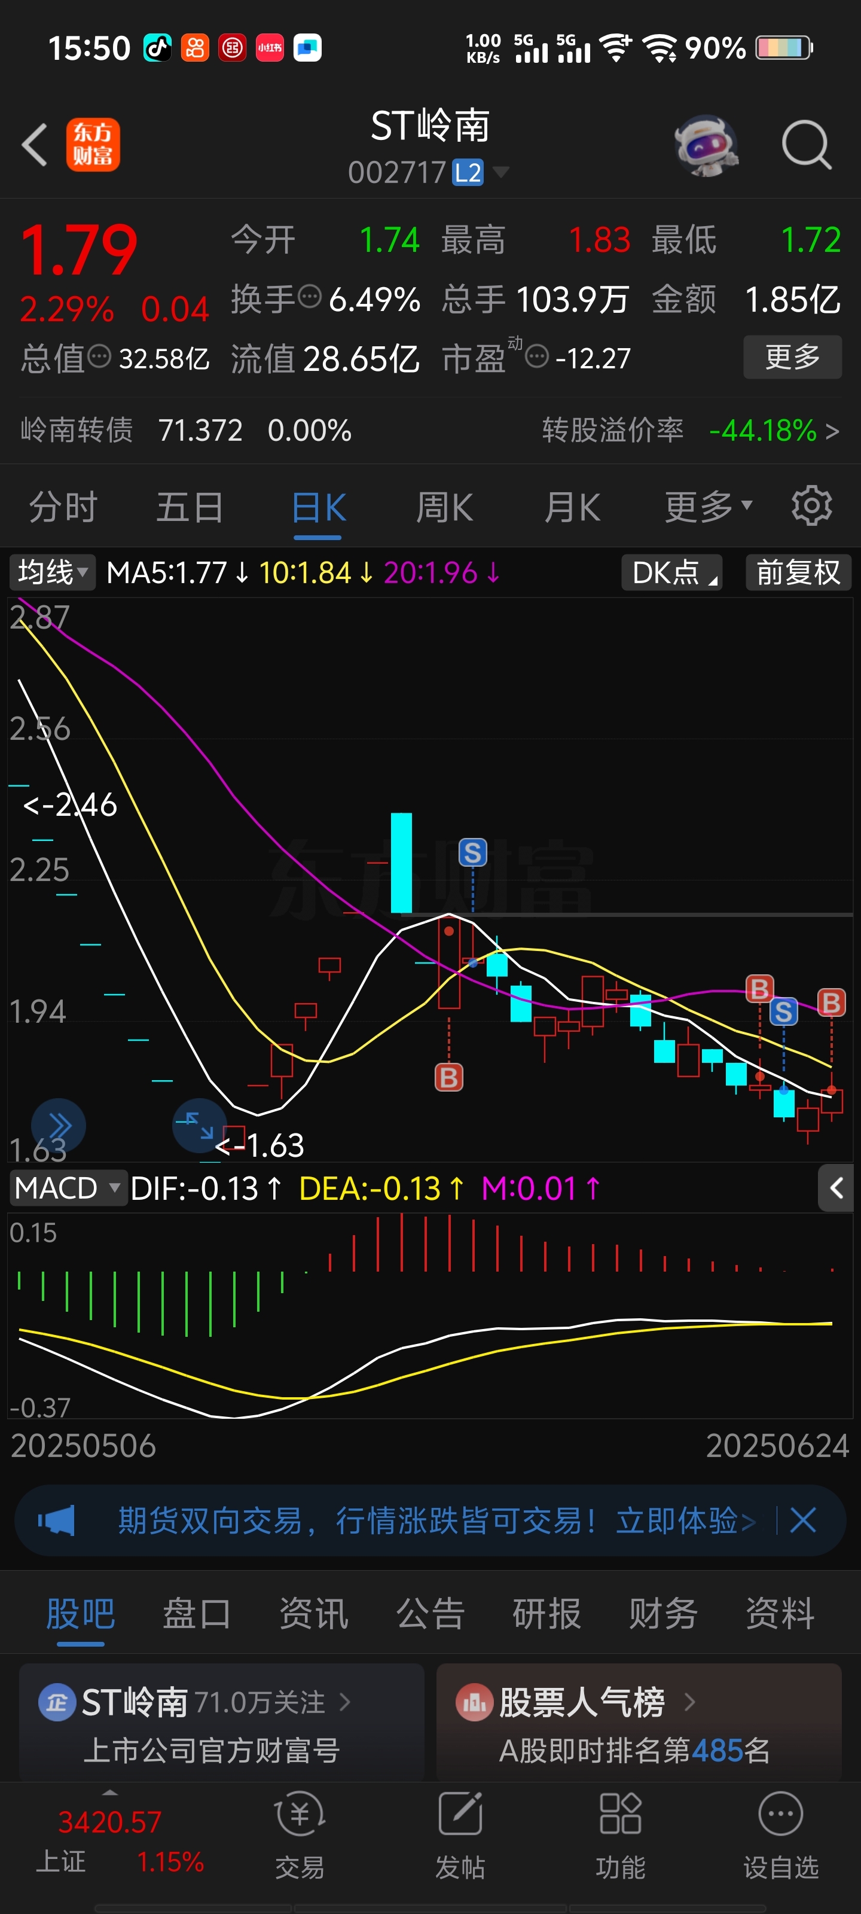Open the robot AI assistant avatar
Screen dimensions: 861x1914
coord(706,144)
